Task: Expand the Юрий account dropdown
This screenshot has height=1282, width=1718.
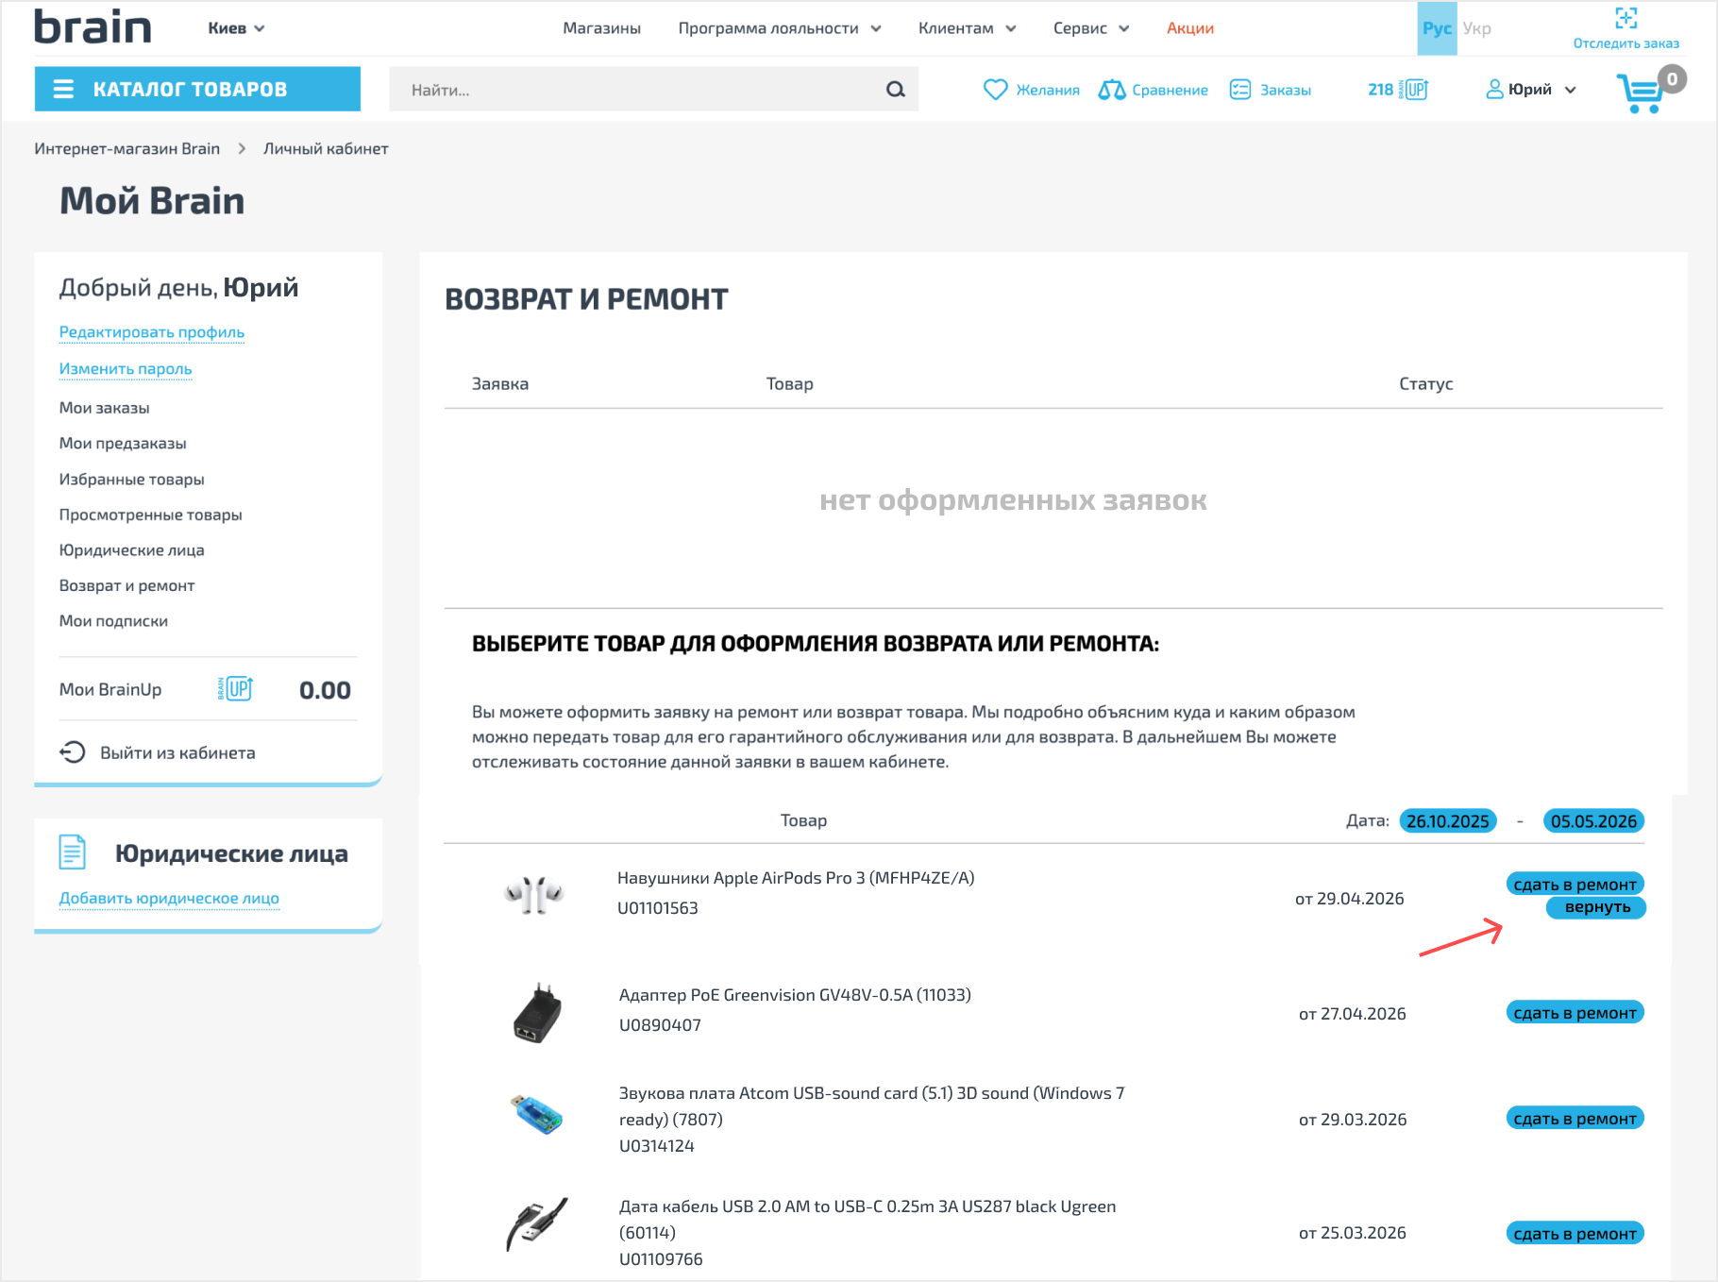Action: pyautogui.click(x=1541, y=89)
